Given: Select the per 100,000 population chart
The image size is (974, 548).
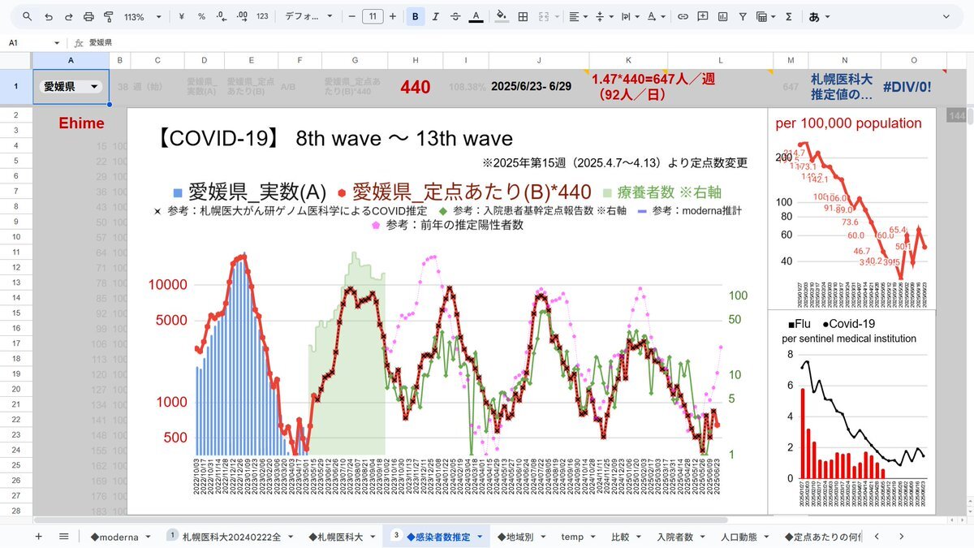Looking at the screenshot, I should [x=851, y=208].
